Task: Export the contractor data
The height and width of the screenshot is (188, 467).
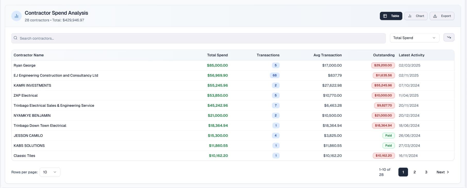Action: coord(442,16)
